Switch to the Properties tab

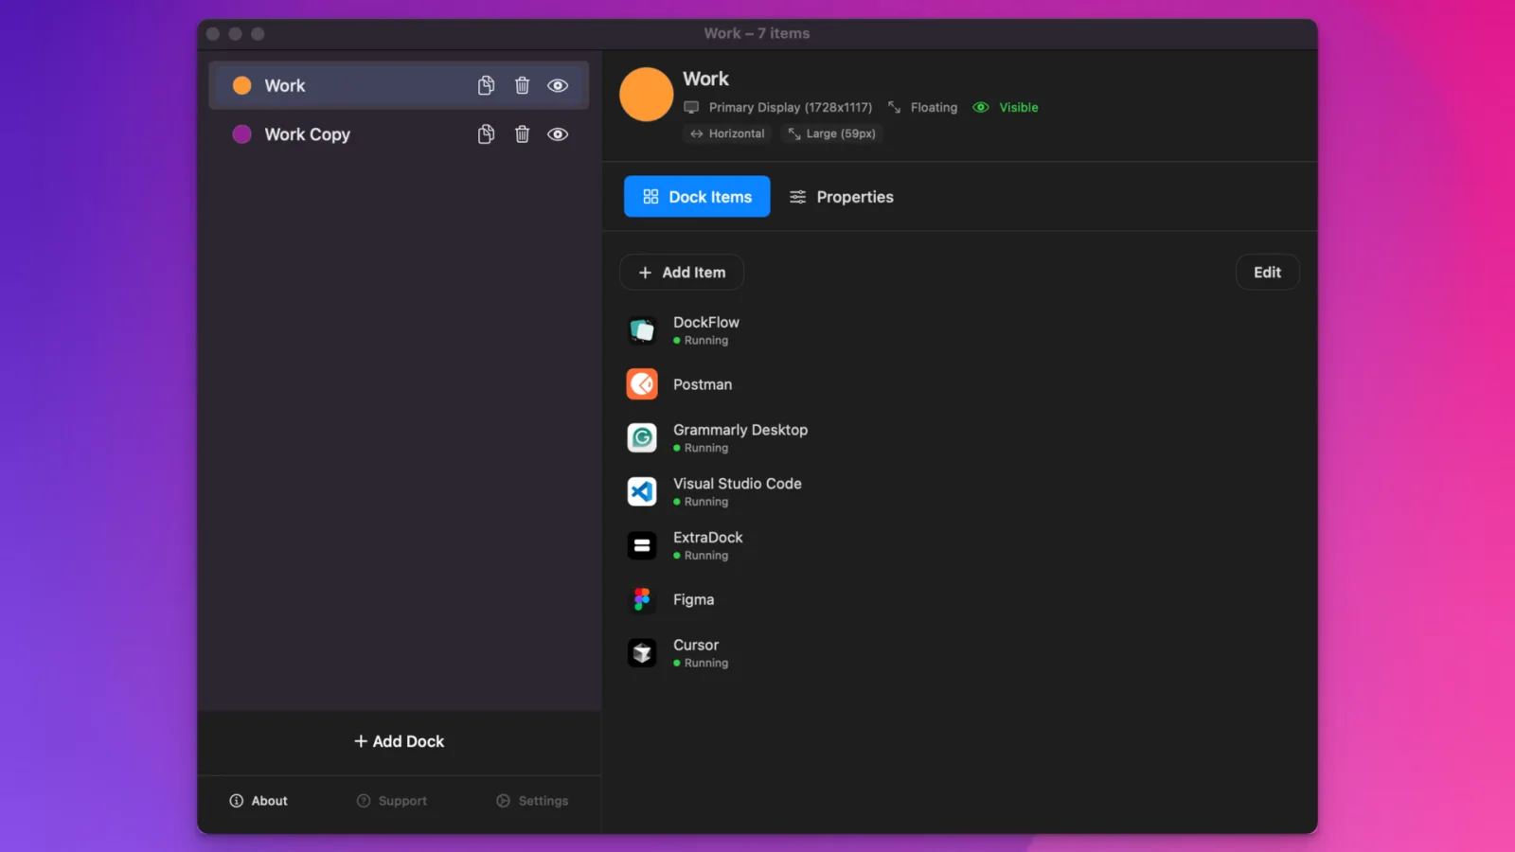coord(842,196)
